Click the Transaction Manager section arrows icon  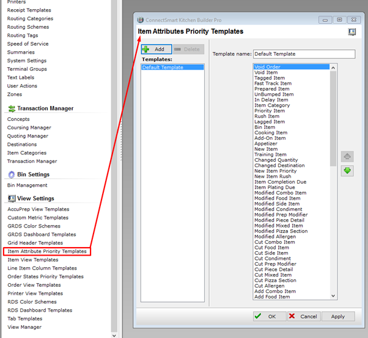click(11, 109)
